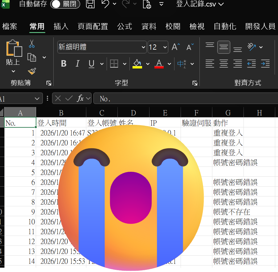Click the Top Align icon
This screenshot has height=272, width=278.
click(210, 46)
